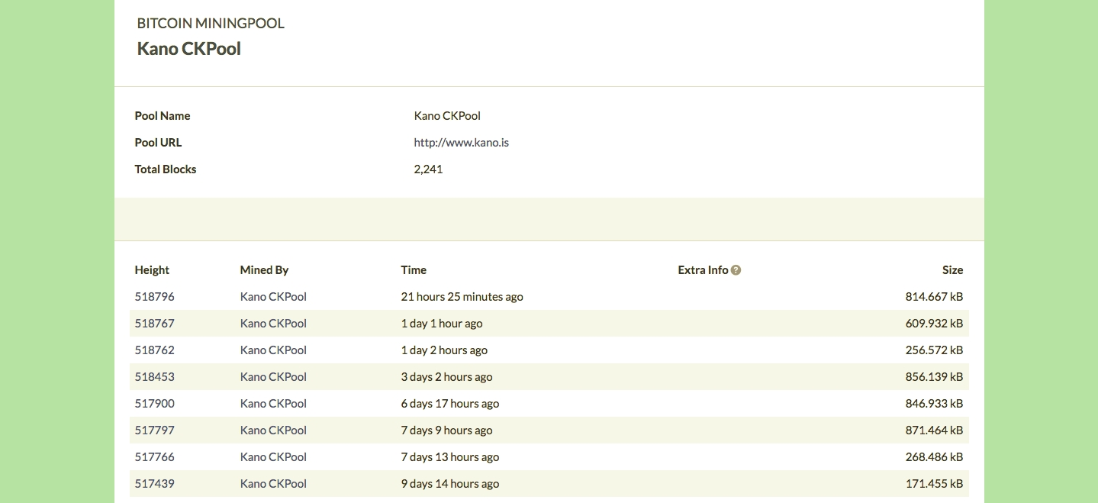Open block height 518767
Screen dimensions: 1098x503
coord(154,324)
